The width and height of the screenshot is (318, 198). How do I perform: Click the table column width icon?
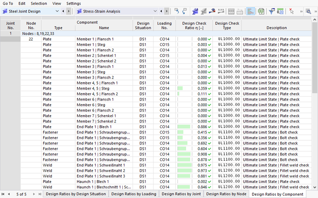240,11
